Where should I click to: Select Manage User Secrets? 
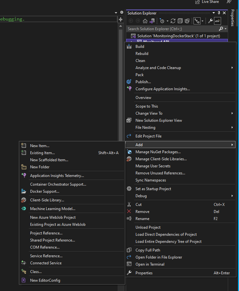point(180,166)
